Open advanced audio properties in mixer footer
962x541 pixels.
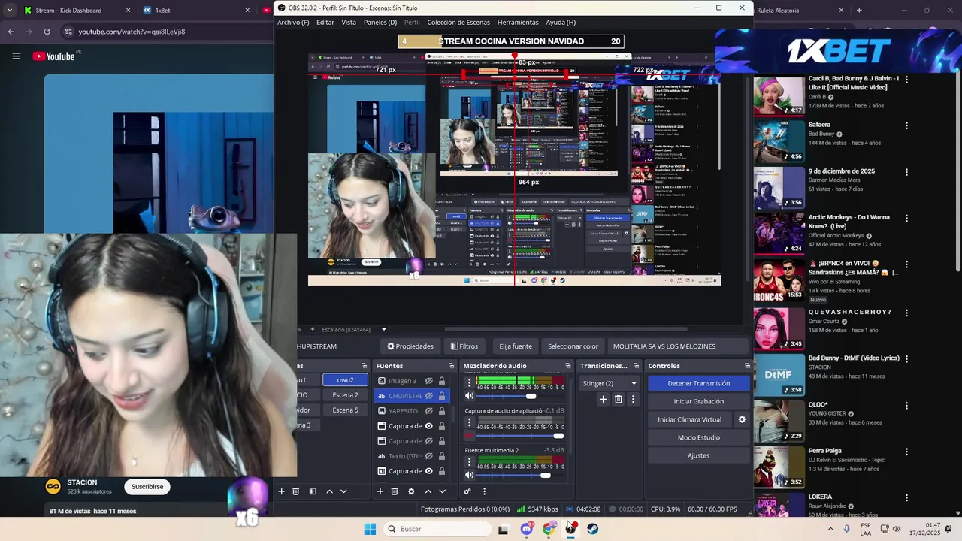coord(467,491)
